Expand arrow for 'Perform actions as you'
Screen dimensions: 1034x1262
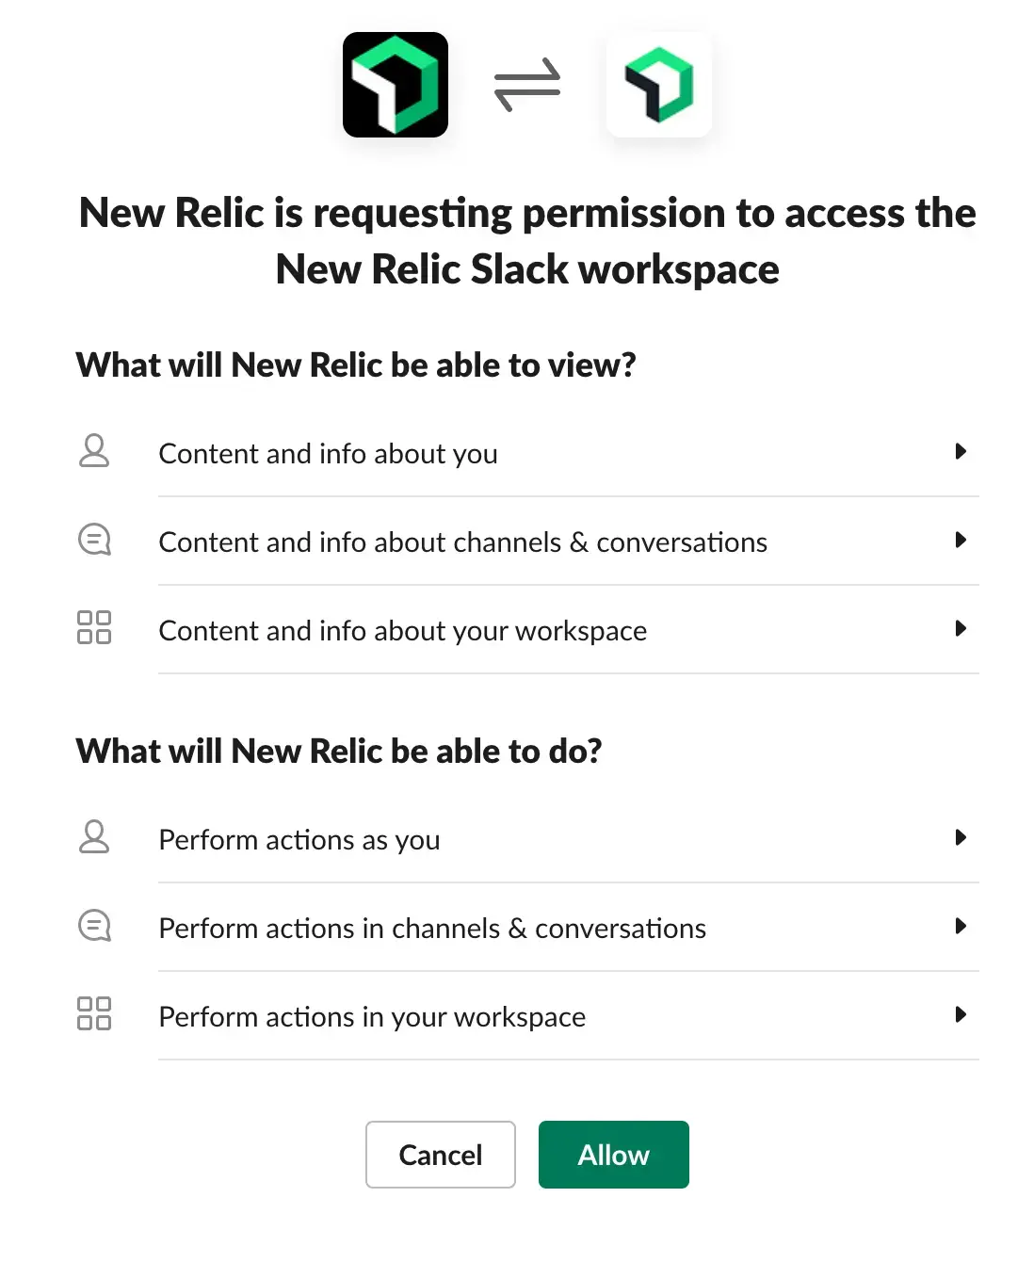961,837
